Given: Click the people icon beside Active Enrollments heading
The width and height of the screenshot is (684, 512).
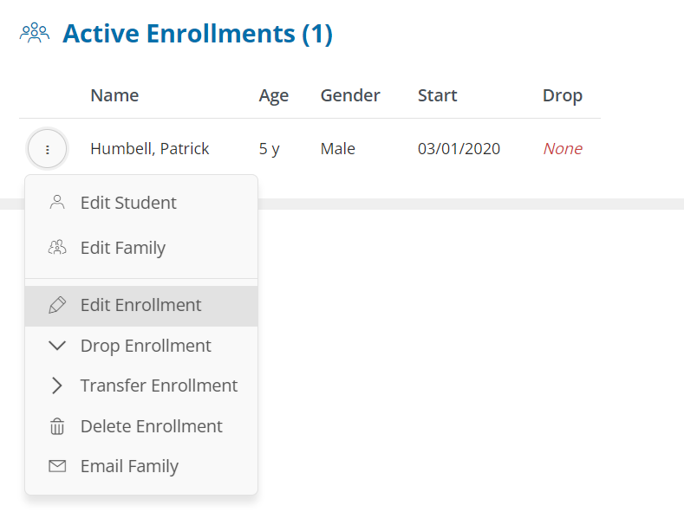Looking at the screenshot, I should (35, 33).
